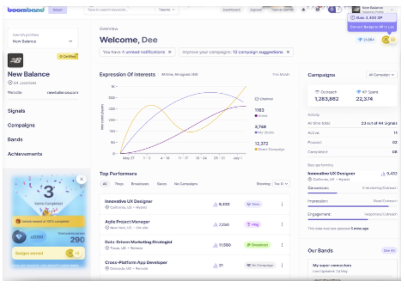Open the Talents dropdown in search bar
404x289 pixels.
[x=166, y=10]
